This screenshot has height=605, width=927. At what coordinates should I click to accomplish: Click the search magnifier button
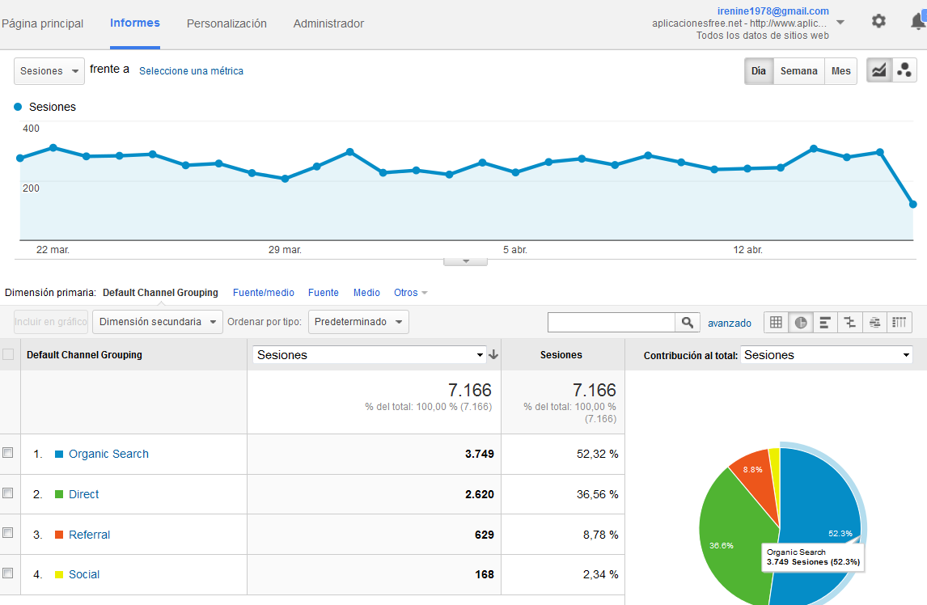pyautogui.click(x=688, y=322)
